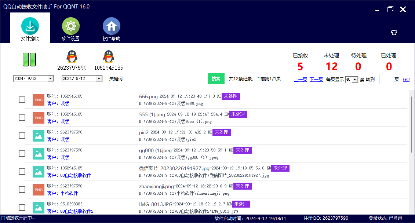The image size is (415, 223).
Task: Click the image icon for 微信图片_20230226191927.jpg
Action: tap(39, 172)
